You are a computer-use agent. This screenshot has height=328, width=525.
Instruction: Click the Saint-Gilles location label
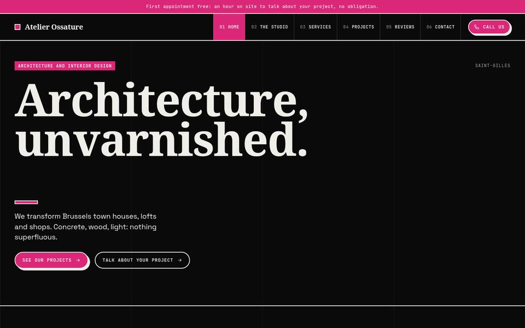pyautogui.click(x=493, y=66)
